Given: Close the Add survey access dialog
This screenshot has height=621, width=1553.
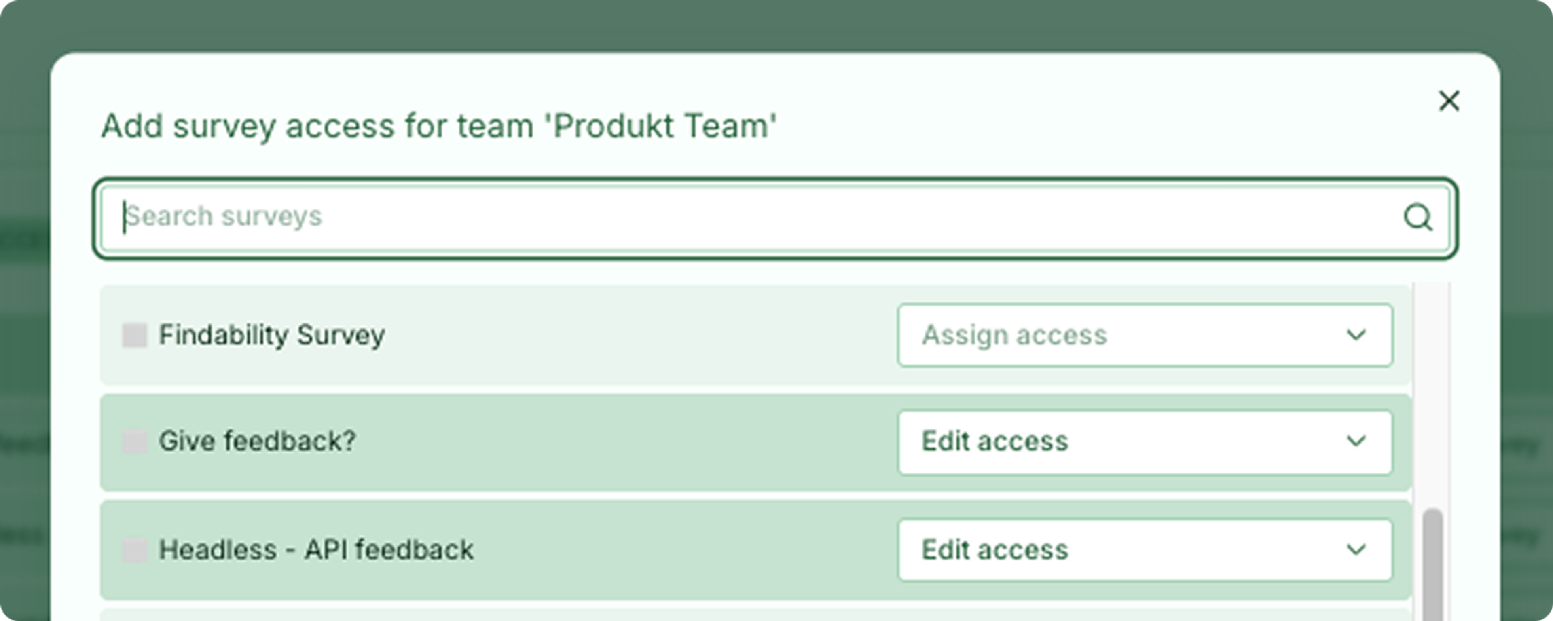Looking at the screenshot, I should [1449, 101].
